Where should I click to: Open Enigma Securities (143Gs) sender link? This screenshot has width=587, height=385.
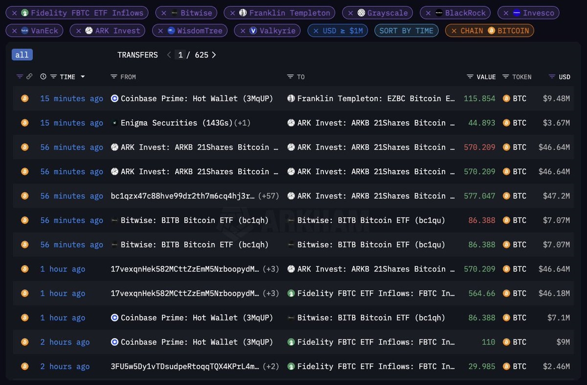click(169, 123)
